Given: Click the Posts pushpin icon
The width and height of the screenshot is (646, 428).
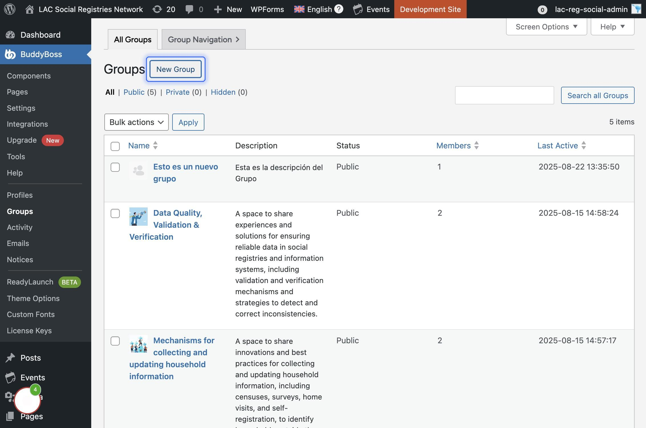Looking at the screenshot, I should 10,358.
